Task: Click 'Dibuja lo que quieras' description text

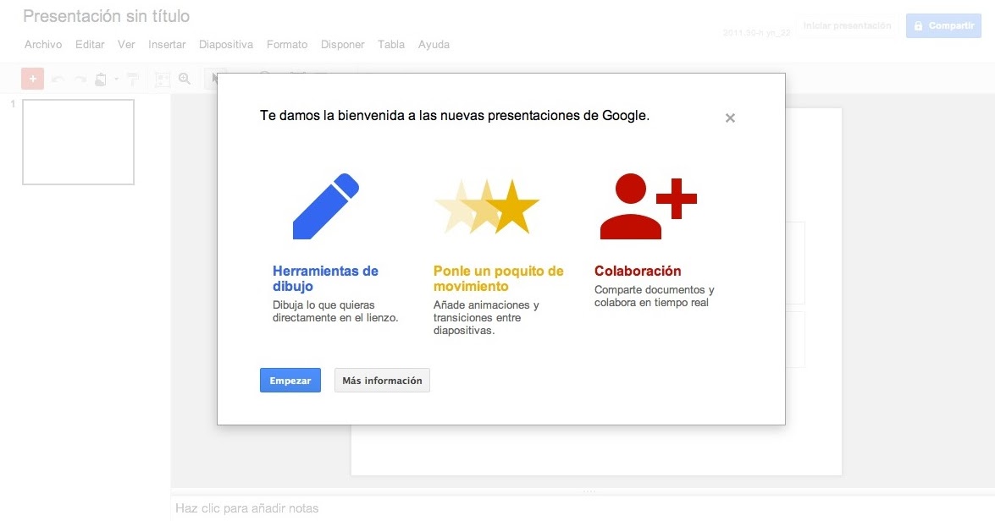Action: pyautogui.click(x=335, y=311)
